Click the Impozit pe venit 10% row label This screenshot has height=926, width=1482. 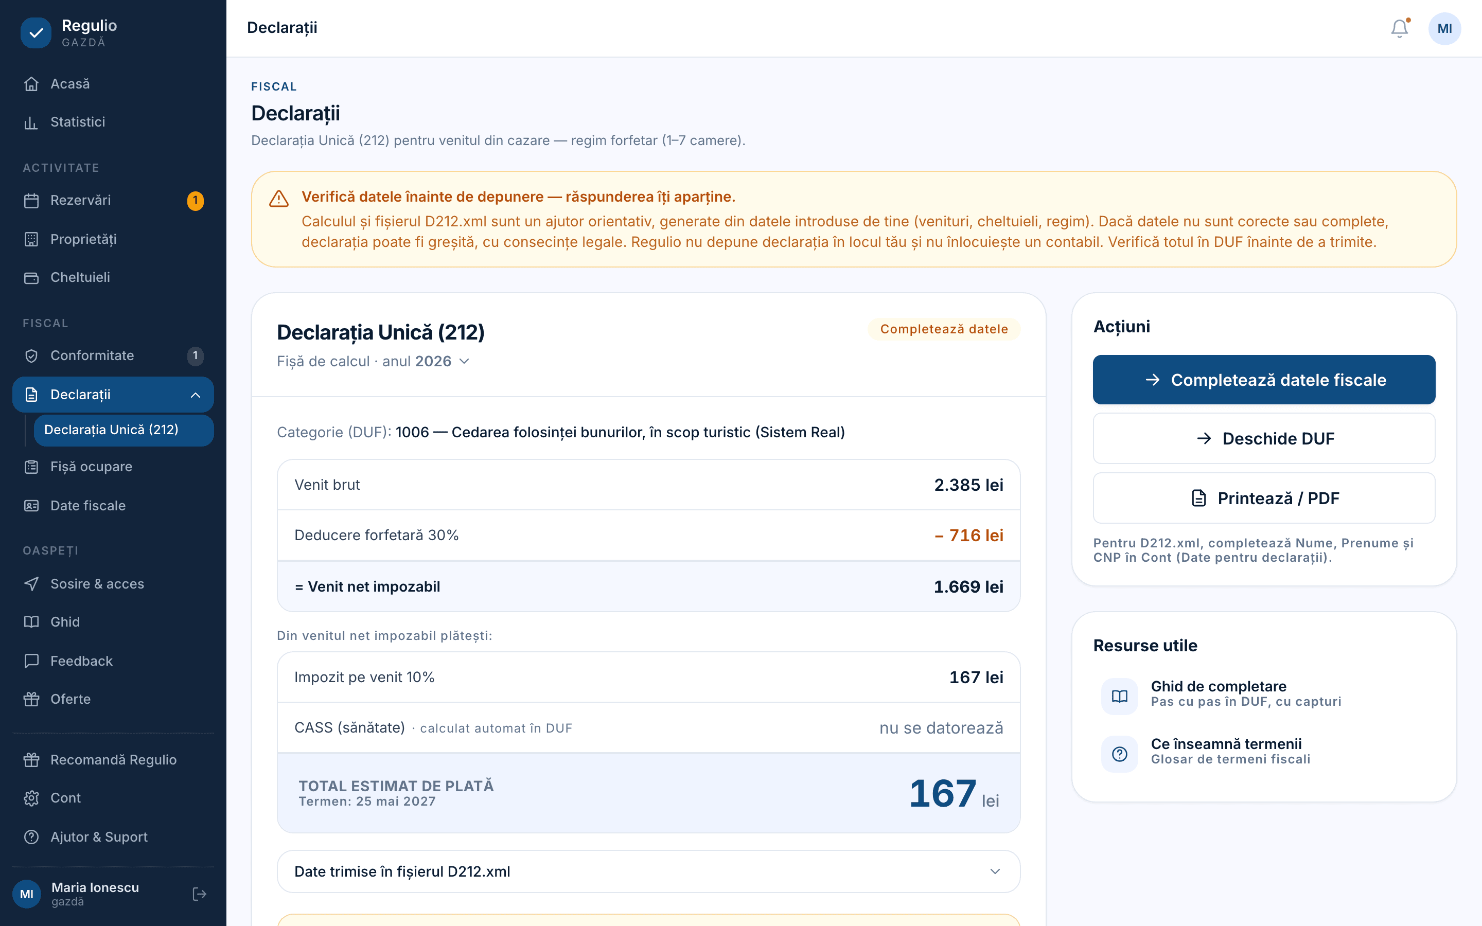click(x=364, y=678)
